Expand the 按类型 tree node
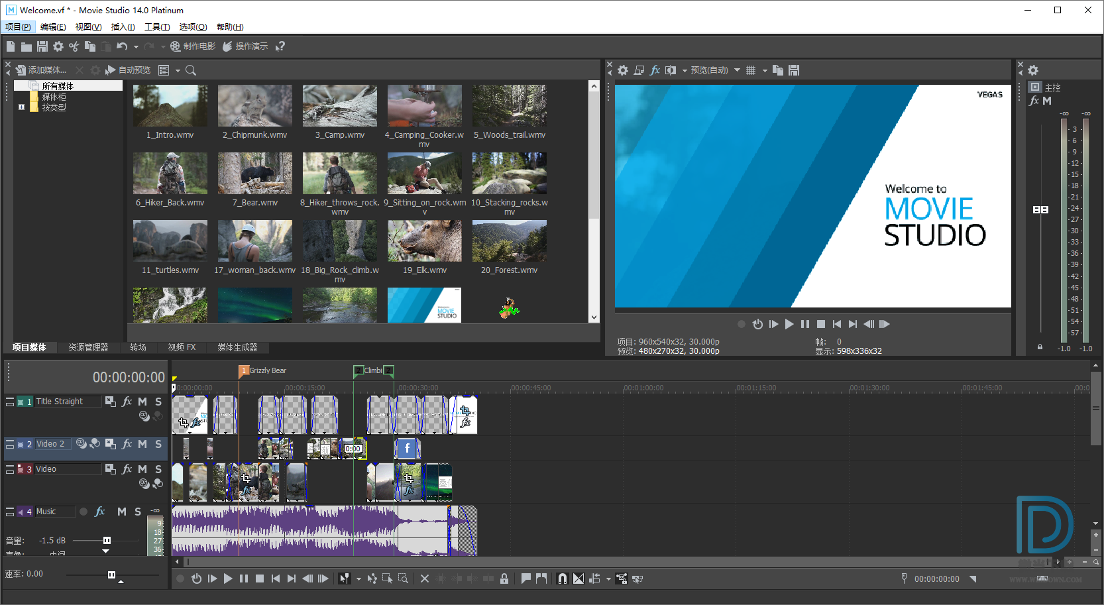Image resolution: width=1104 pixels, height=605 pixels. coord(21,107)
